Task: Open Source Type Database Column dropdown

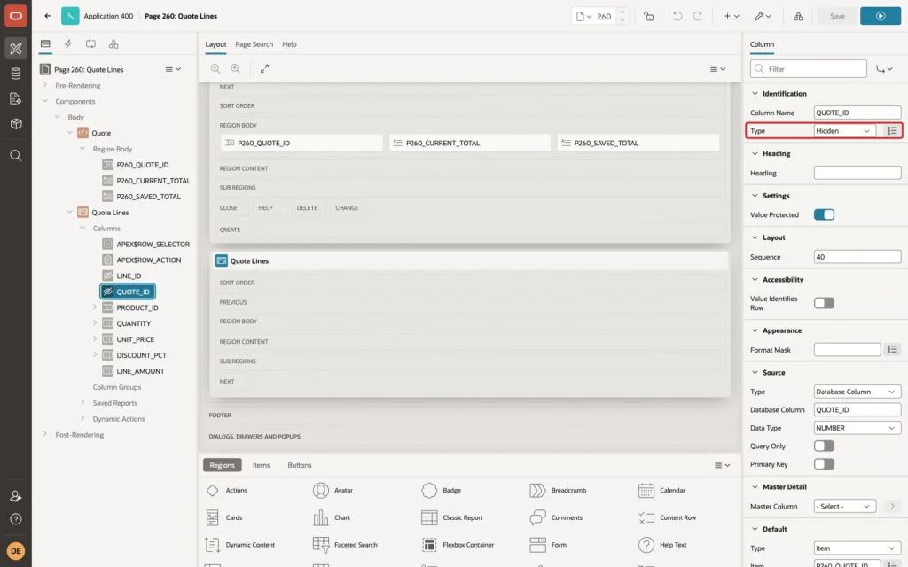Action: (x=857, y=392)
